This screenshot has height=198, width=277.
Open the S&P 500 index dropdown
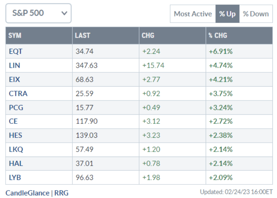(x=38, y=13)
